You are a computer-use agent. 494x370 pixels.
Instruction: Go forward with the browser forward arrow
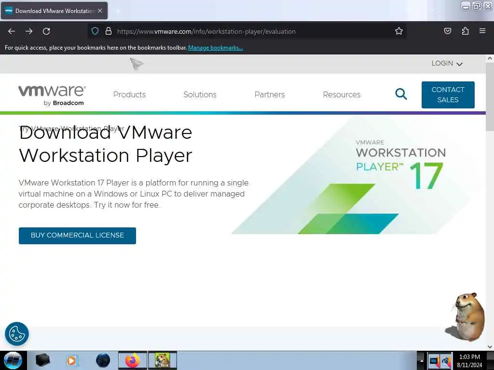click(29, 31)
